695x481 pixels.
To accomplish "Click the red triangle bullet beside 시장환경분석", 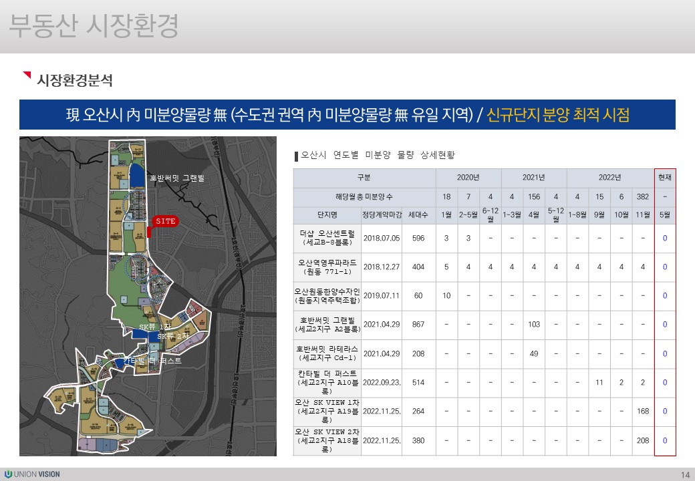I will 27,75.
